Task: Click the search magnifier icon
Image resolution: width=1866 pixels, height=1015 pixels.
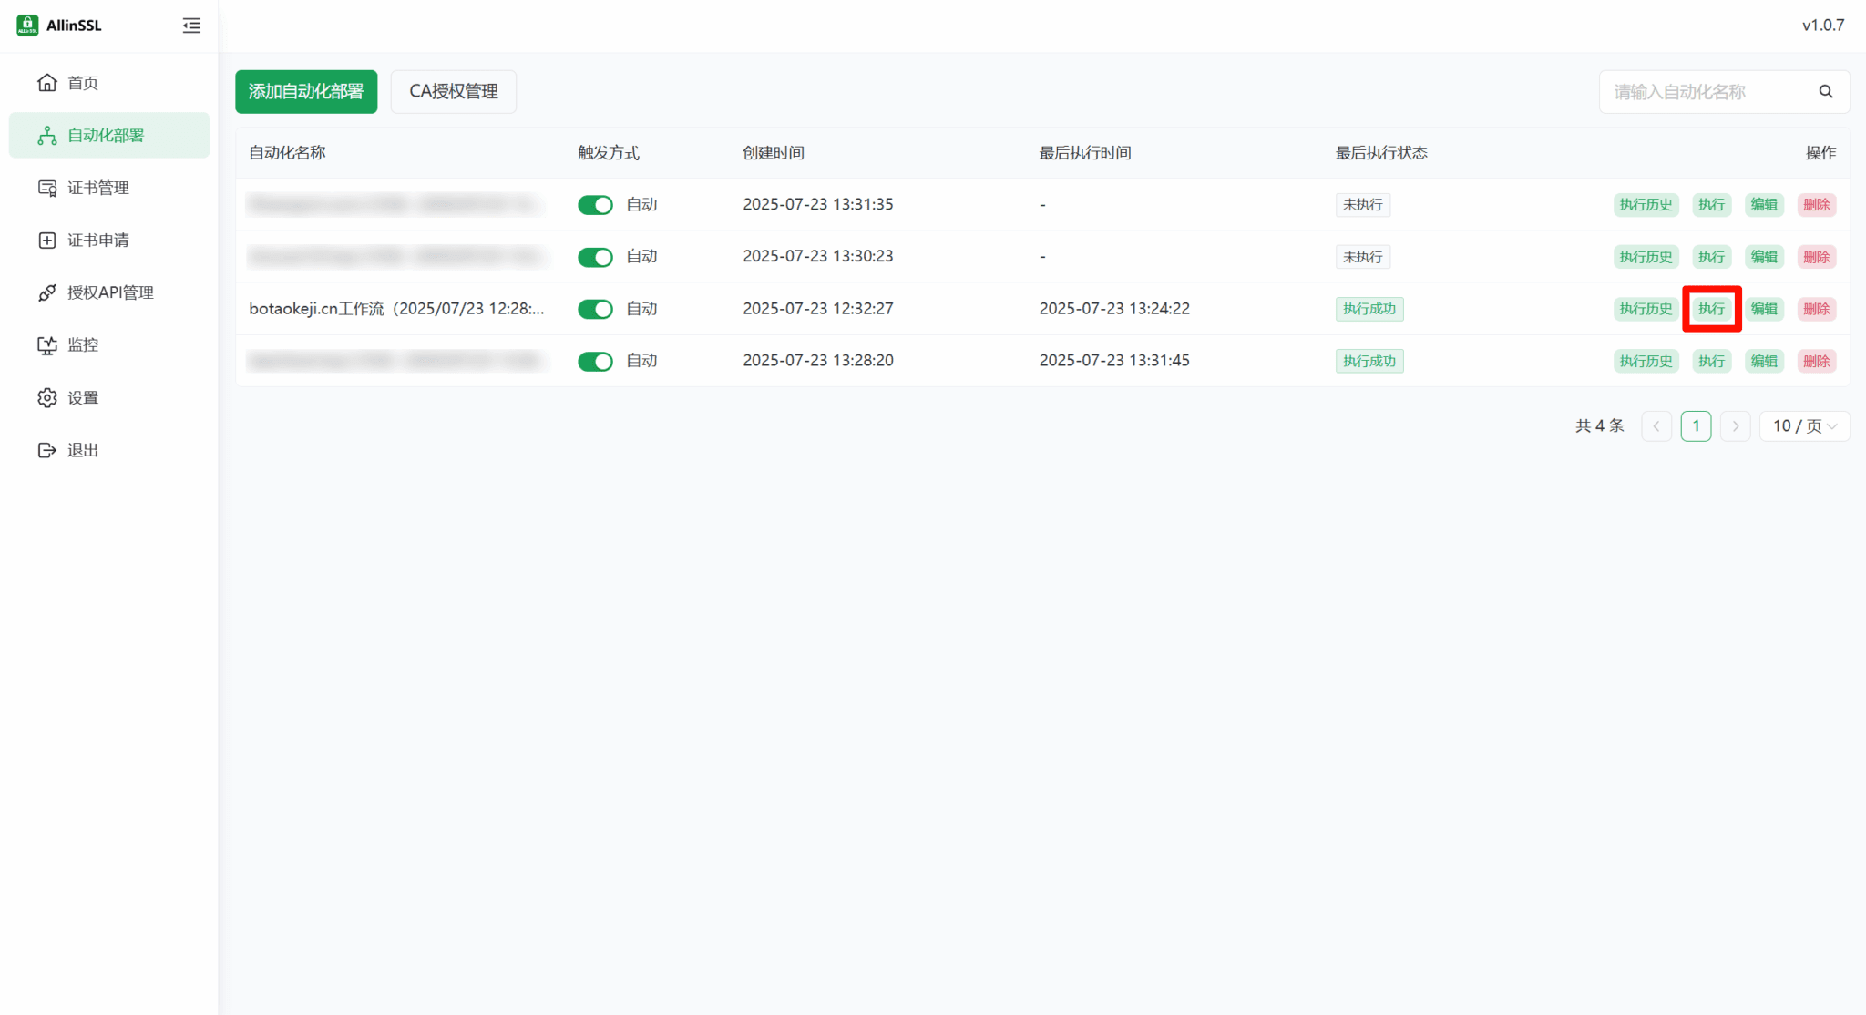Action: [1826, 91]
